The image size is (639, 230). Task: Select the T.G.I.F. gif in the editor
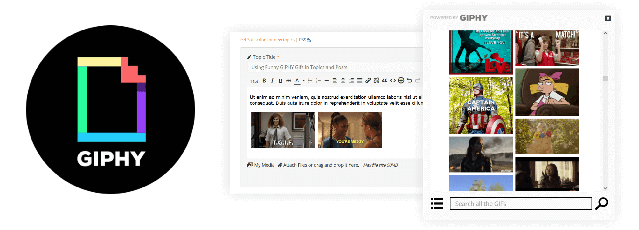click(283, 130)
